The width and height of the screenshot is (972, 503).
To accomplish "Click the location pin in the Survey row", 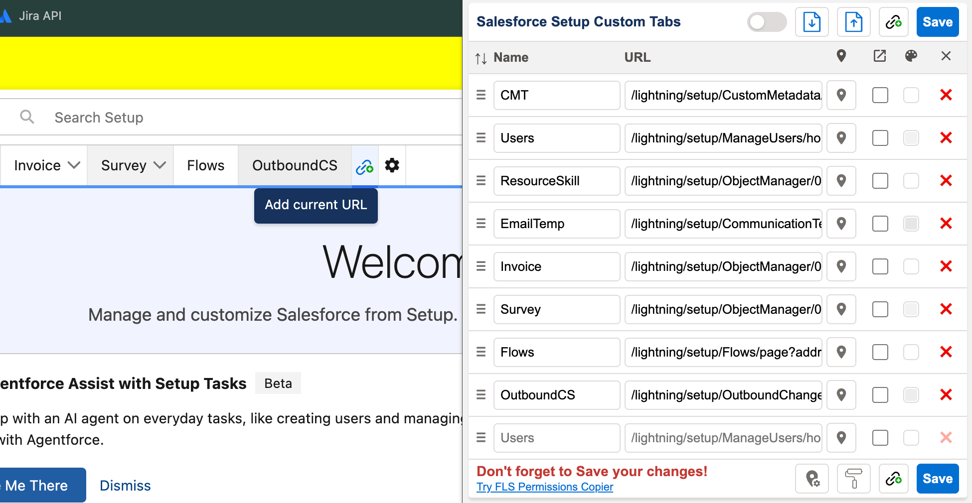I will tap(841, 309).
